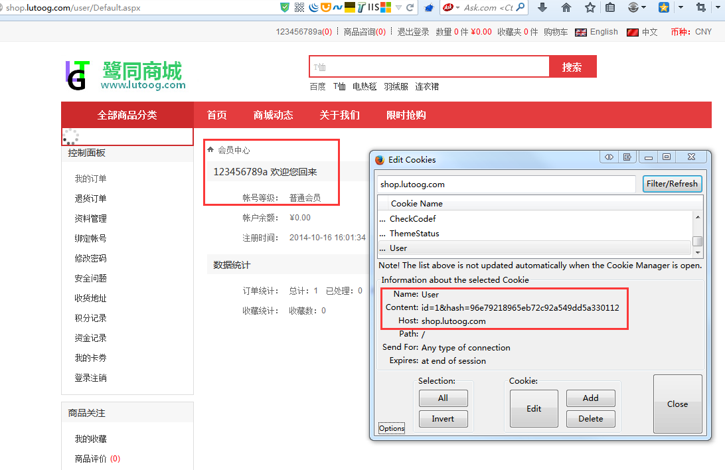The image size is (725, 470).
Task: Click the browser home icon
Action: [566, 7]
